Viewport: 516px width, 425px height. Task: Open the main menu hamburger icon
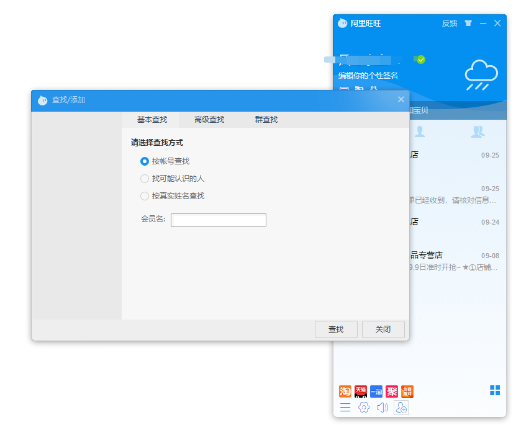click(x=345, y=408)
